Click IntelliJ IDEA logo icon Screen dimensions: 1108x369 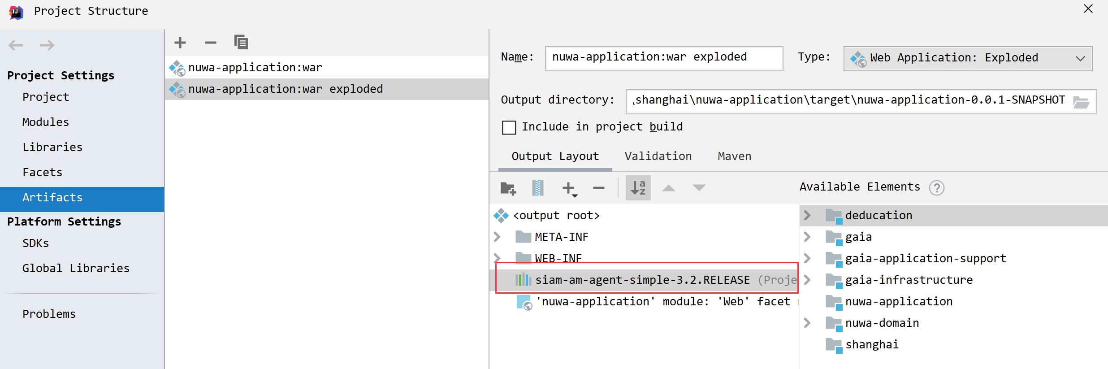[x=16, y=12]
